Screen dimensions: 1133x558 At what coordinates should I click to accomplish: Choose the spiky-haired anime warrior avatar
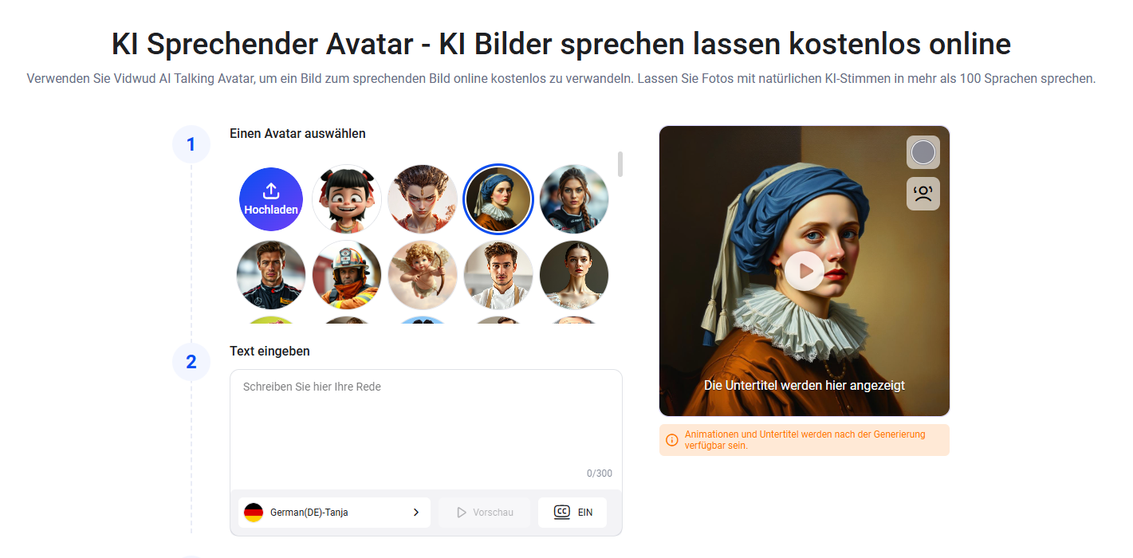pos(423,198)
